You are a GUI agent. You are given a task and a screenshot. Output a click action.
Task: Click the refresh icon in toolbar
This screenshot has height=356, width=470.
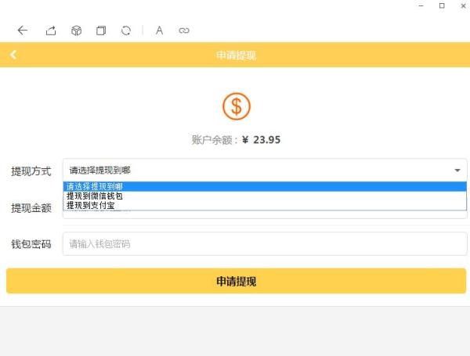[x=126, y=31]
